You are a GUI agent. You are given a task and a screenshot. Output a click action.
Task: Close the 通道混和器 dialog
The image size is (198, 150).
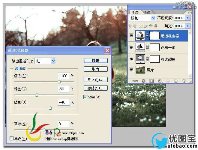[x=107, y=51]
